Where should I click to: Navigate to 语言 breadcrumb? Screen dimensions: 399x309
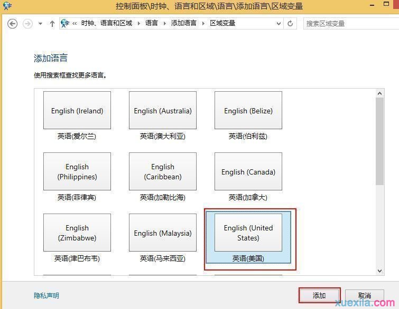[x=152, y=23]
